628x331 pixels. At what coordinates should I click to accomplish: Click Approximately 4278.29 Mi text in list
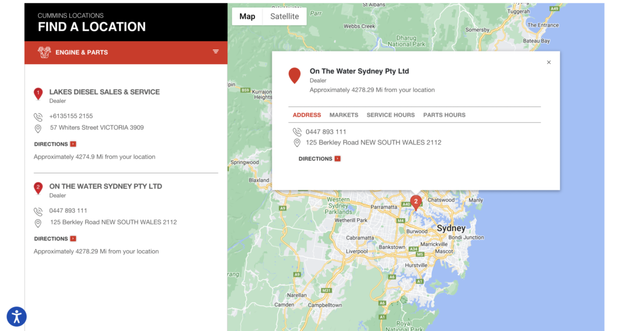(96, 251)
